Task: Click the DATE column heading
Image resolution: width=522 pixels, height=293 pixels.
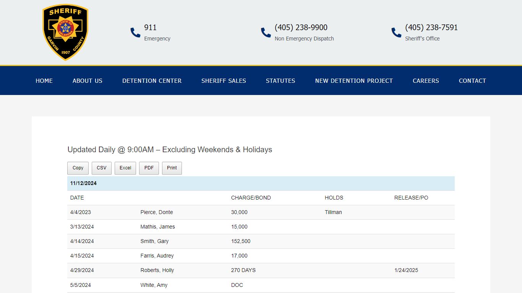Action: (x=77, y=198)
